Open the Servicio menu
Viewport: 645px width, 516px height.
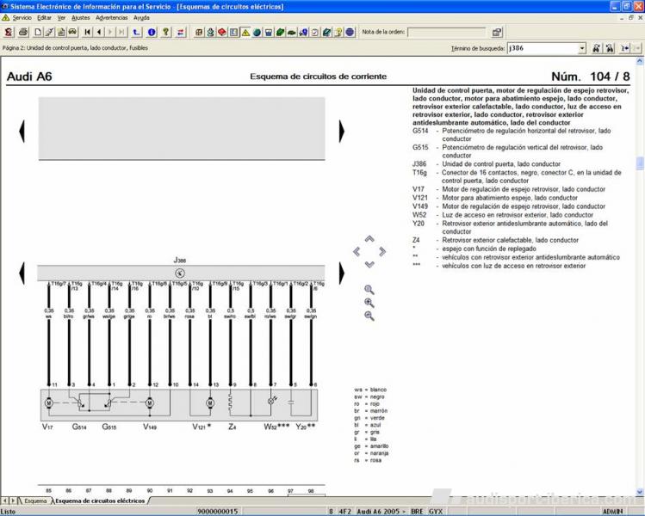coord(22,18)
